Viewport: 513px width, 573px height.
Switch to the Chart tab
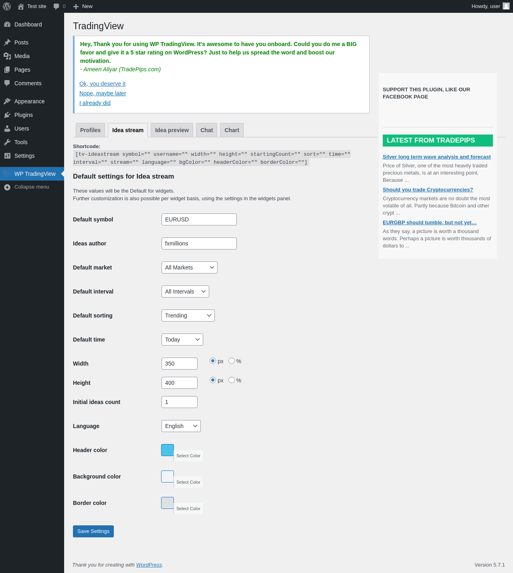click(x=232, y=130)
